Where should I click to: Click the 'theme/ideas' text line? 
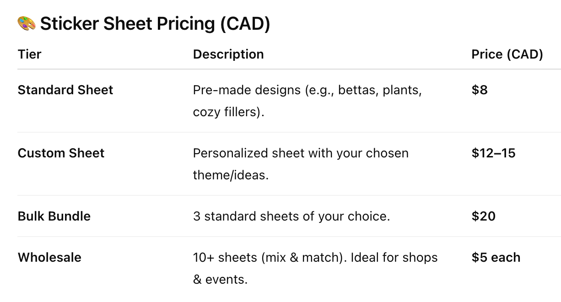pos(231,175)
